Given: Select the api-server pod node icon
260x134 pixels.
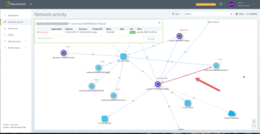Looking at the screenshot, I should pos(63,53).
